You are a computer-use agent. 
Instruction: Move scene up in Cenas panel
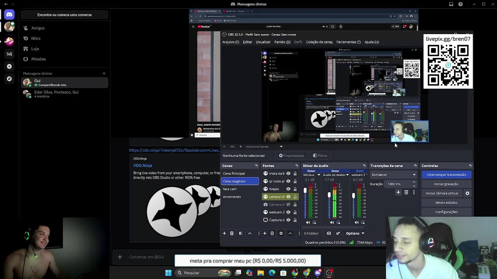pos(250,233)
